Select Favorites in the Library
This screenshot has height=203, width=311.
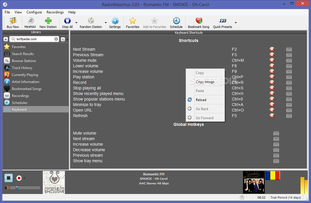pos(36,47)
